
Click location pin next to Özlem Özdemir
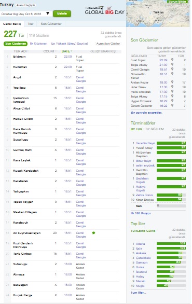pos(172,105)
